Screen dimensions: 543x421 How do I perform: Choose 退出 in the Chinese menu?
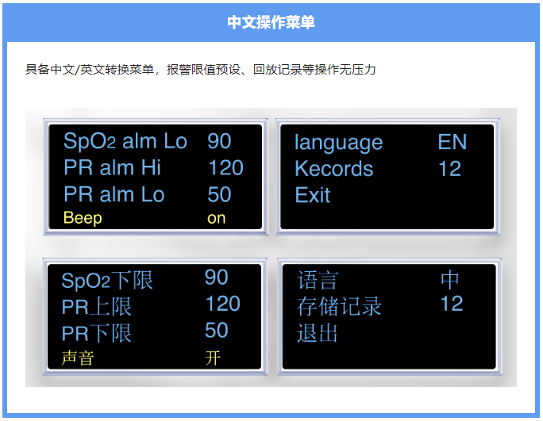coord(318,333)
